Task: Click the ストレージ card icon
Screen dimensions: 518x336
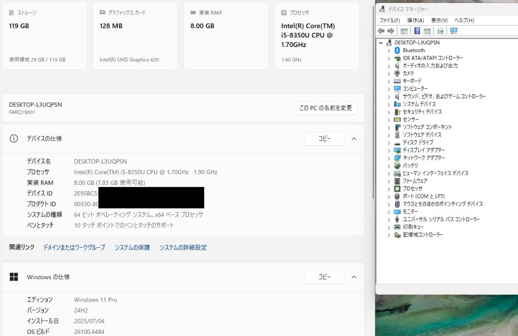Action: coord(12,12)
